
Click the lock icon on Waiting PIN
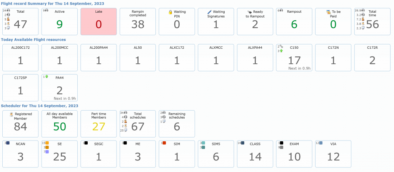[x=170, y=12]
